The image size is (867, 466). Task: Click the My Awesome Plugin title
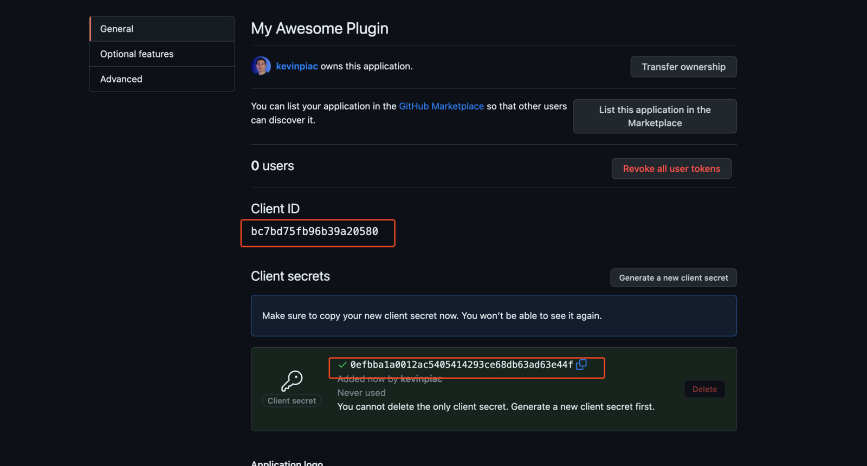coord(319,28)
